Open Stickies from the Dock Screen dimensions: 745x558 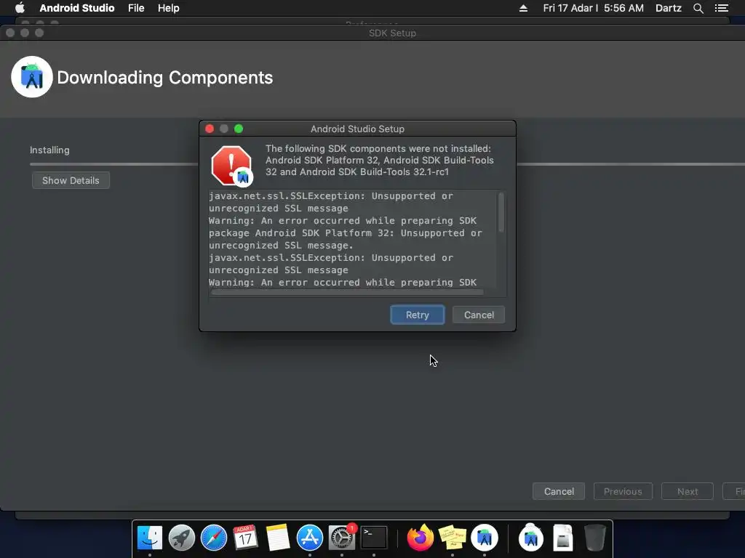[453, 538]
